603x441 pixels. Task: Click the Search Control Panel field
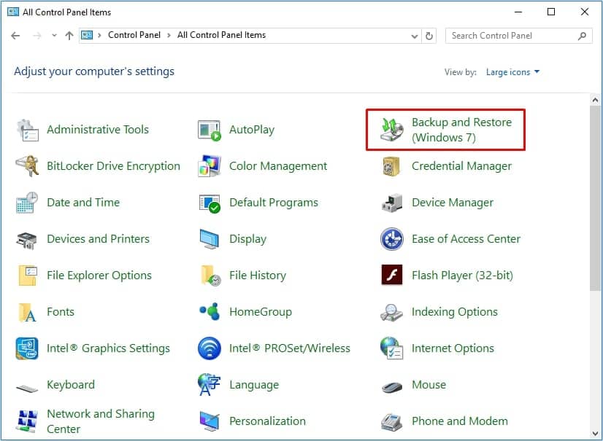[511, 36]
